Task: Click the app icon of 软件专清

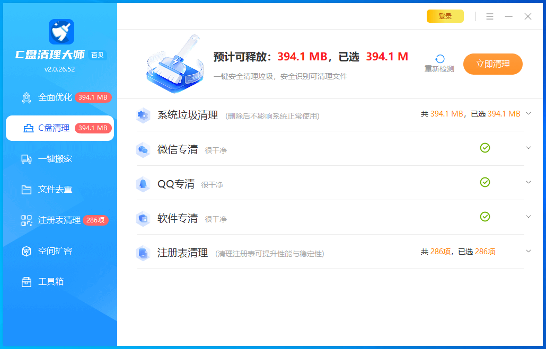Action: pyautogui.click(x=143, y=219)
